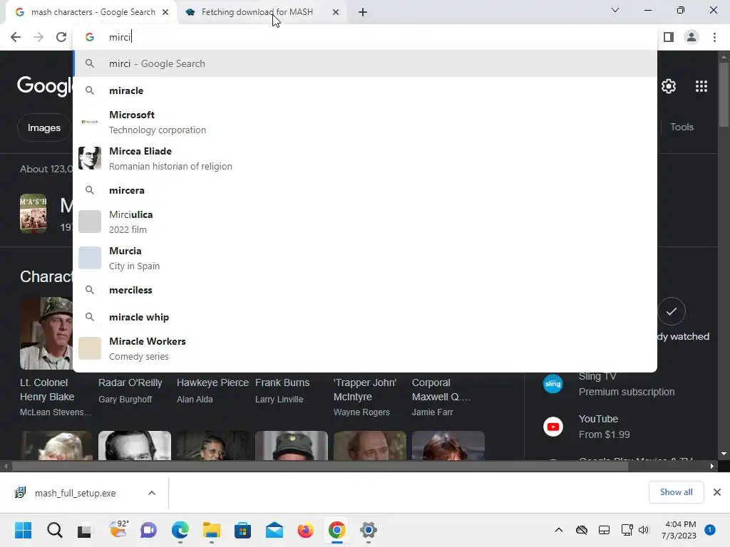This screenshot has width=730, height=547.
Task: Close the mash characters tab
Action: click(x=165, y=12)
